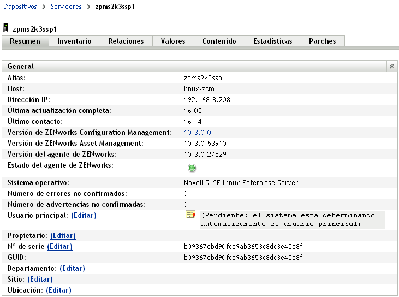Edit the Sitio field

pyautogui.click(x=40, y=280)
